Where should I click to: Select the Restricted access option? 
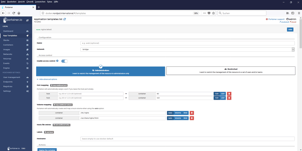[x=231, y=71]
